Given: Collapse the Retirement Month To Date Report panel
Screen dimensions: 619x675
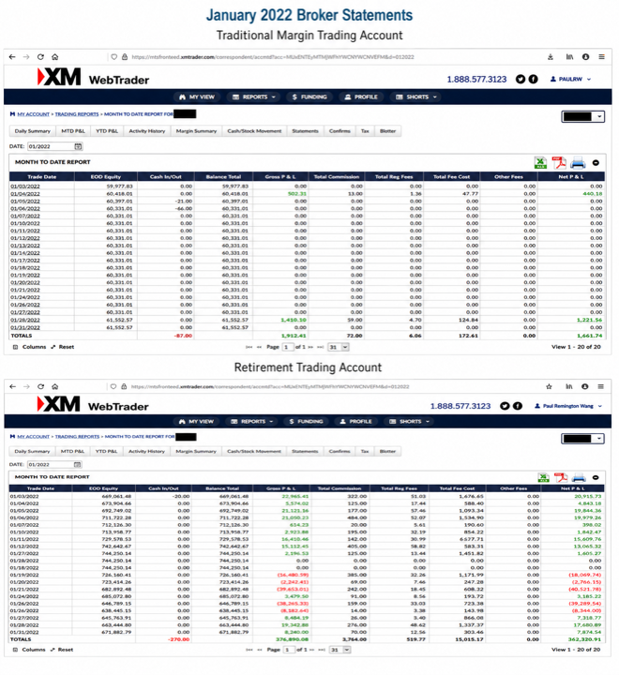Looking at the screenshot, I should [x=596, y=477].
